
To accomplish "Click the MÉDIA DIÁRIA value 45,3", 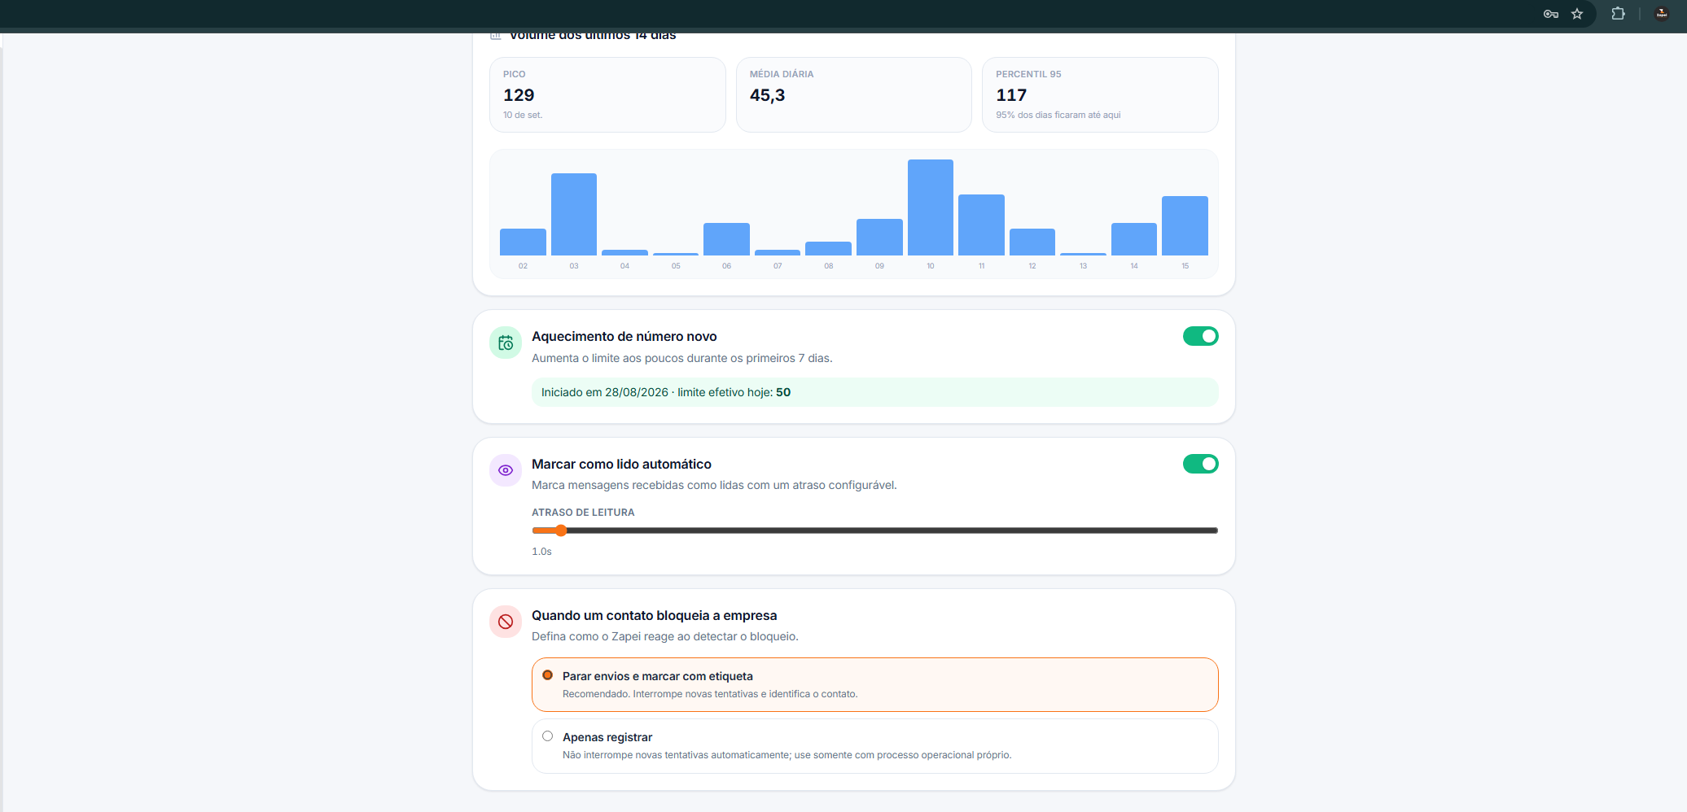I will 767,95.
